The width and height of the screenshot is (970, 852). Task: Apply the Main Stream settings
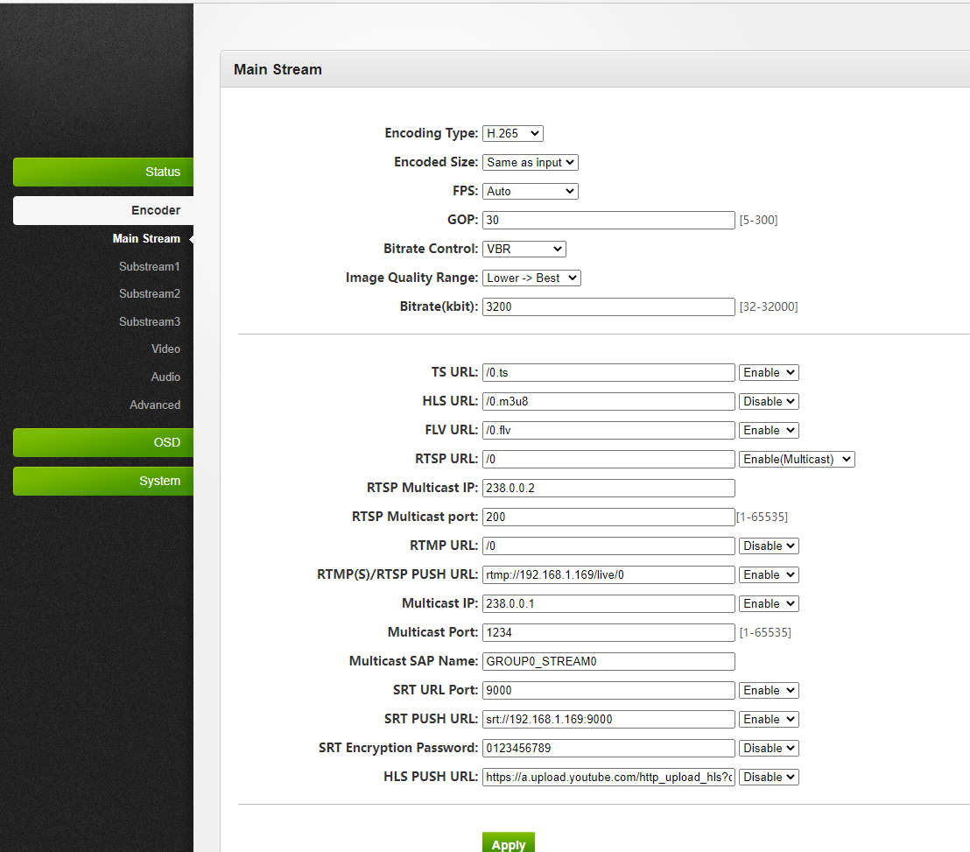click(x=509, y=842)
